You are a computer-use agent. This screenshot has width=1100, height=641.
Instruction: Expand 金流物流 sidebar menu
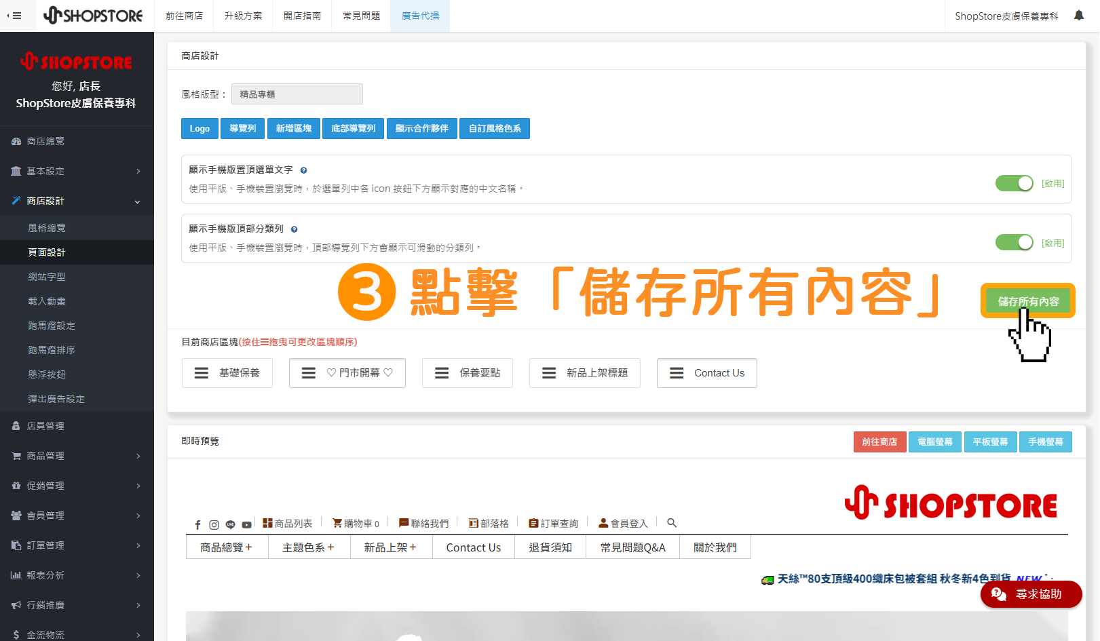77,632
